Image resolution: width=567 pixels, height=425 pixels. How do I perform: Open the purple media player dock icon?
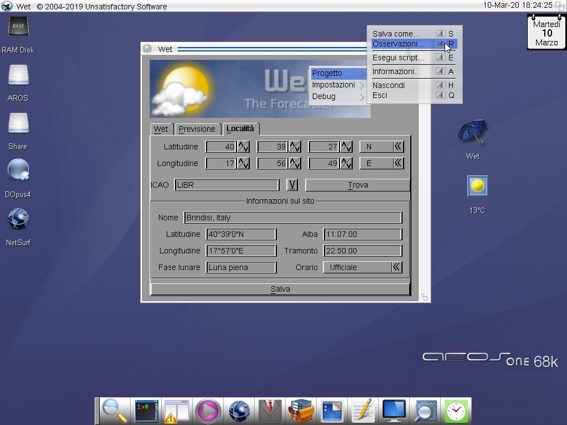(208, 411)
